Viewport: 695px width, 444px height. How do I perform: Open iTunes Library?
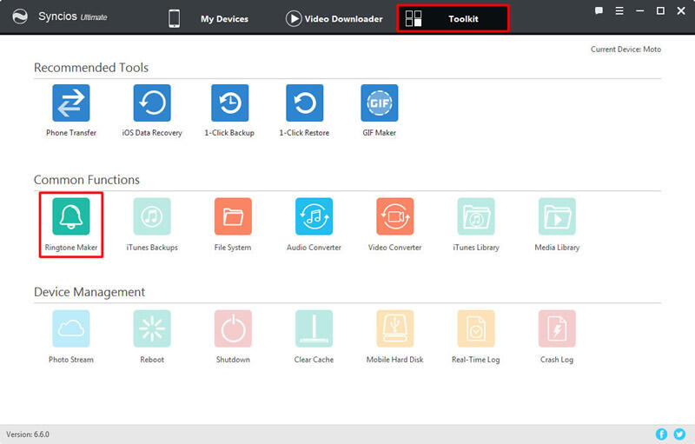tap(476, 217)
